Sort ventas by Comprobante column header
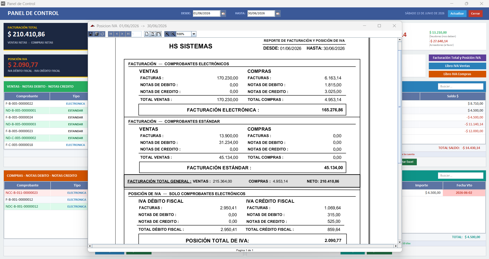 click(27, 96)
